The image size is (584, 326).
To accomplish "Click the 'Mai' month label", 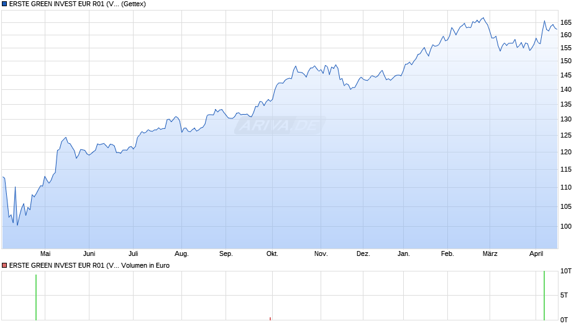I will 45,253.
